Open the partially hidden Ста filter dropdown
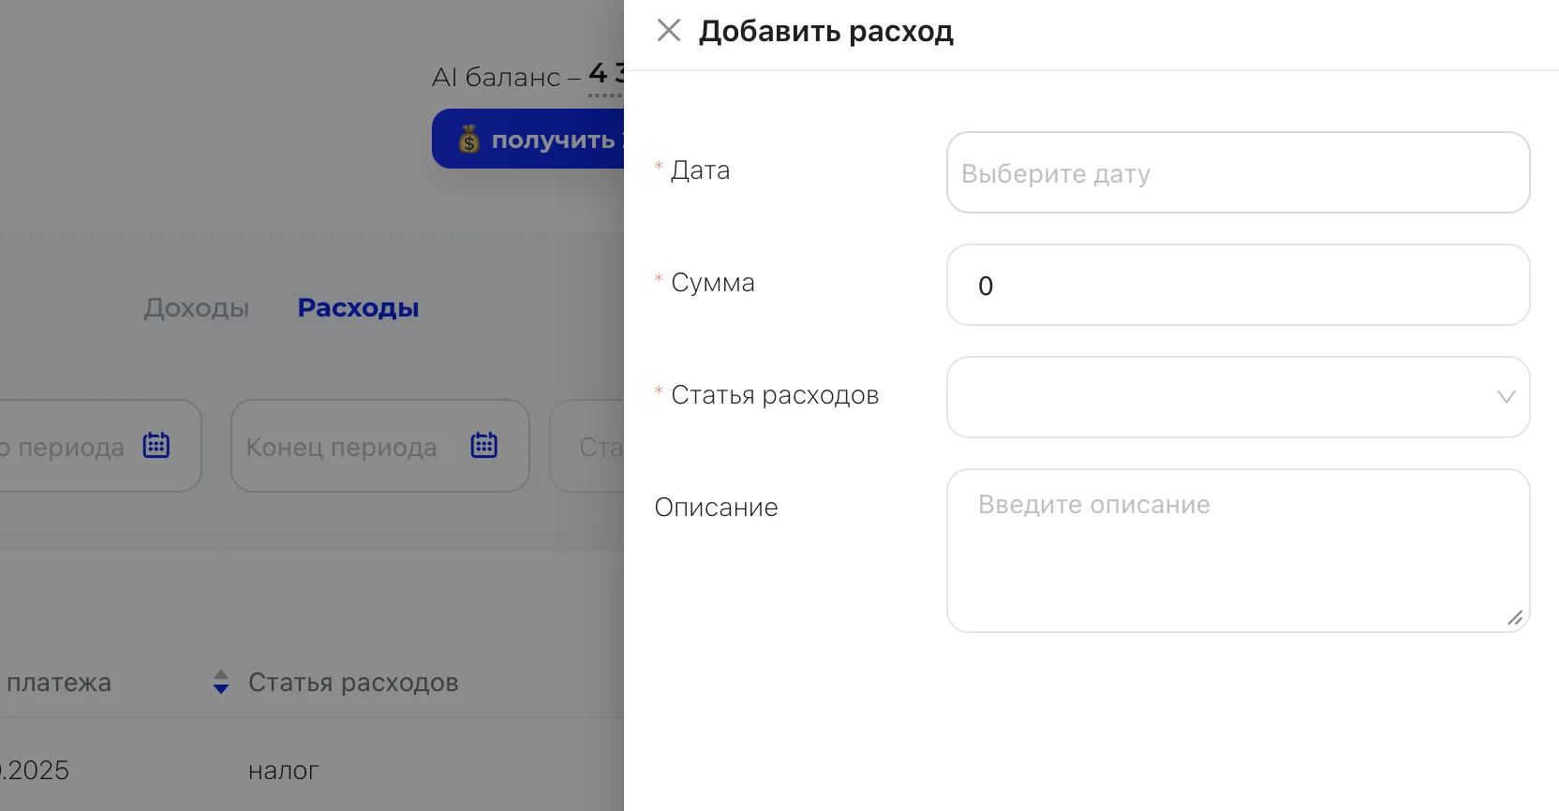 tap(587, 446)
